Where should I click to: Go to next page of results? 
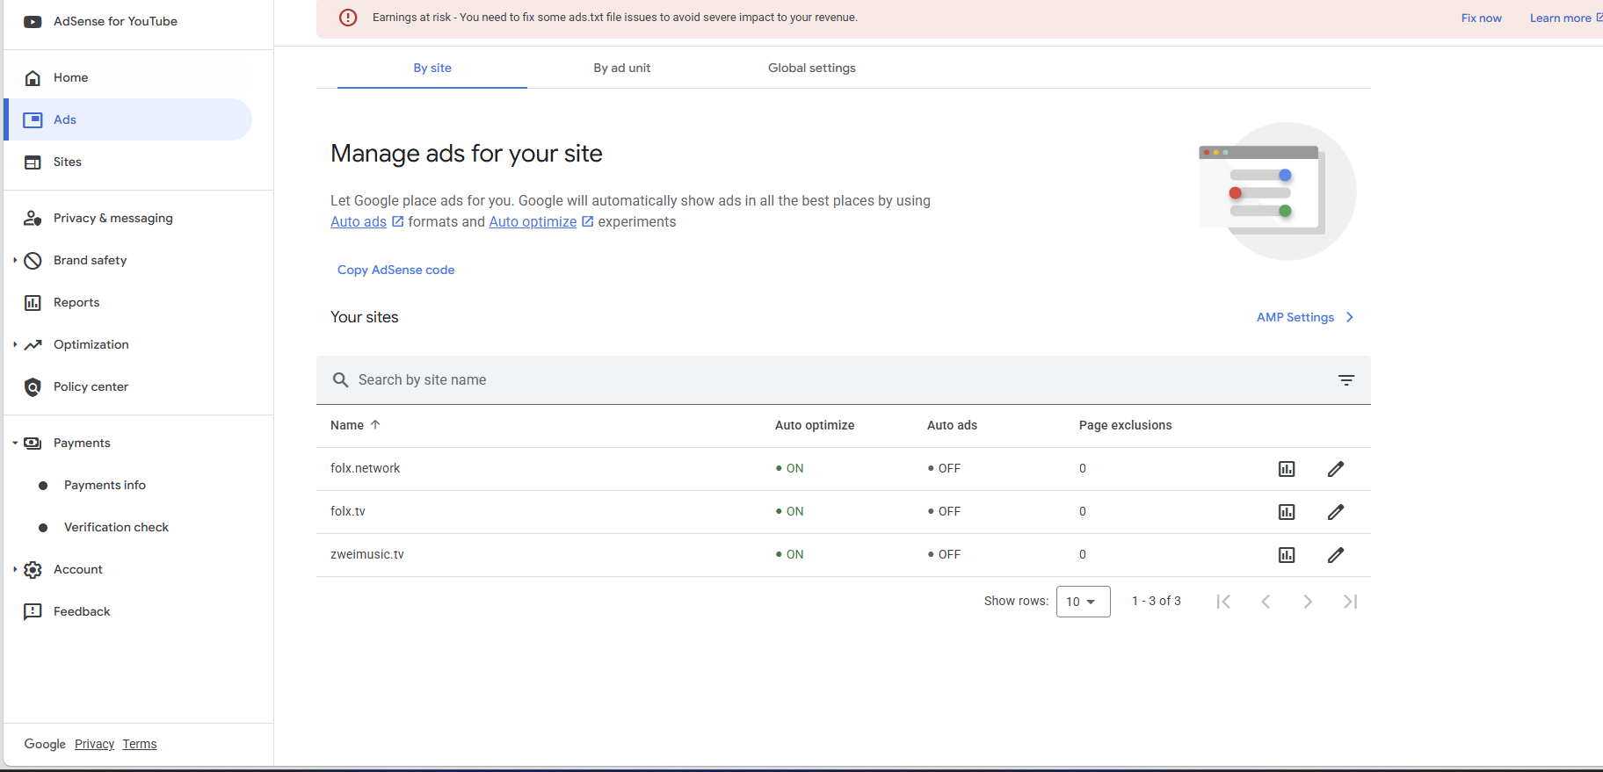click(x=1308, y=602)
